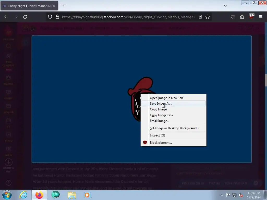
Task: Close the Friday Night Funkin' tab
Action: pyautogui.click(x=54, y=6)
